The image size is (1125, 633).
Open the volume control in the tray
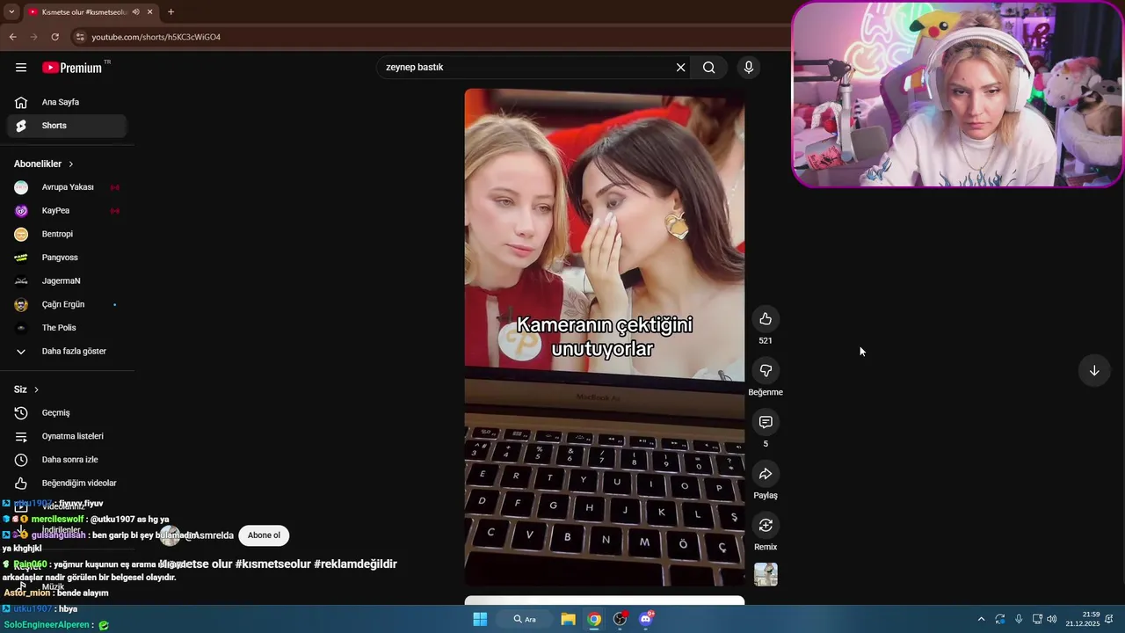coord(1052,619)
